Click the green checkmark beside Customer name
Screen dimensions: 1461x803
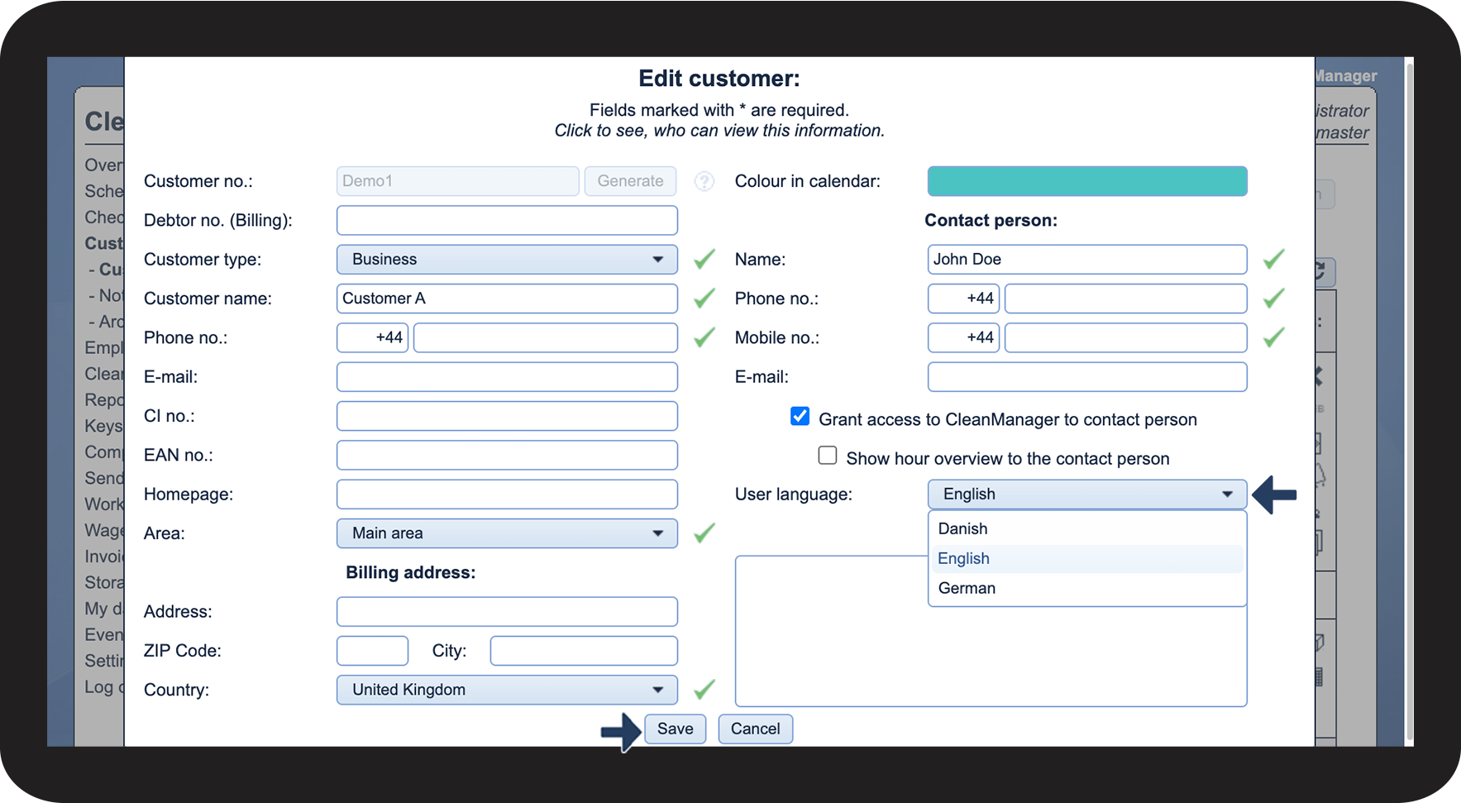click(704, 299)
